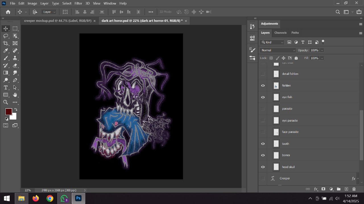Select the Eyedropper tool
364x204 pixels.
click(6, 51)
